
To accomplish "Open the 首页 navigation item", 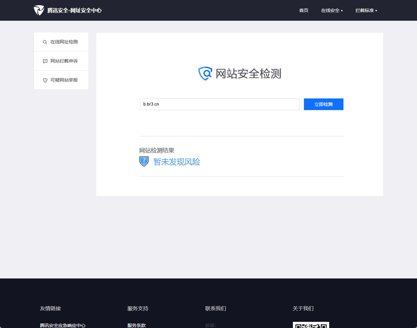I will point(304,10).
